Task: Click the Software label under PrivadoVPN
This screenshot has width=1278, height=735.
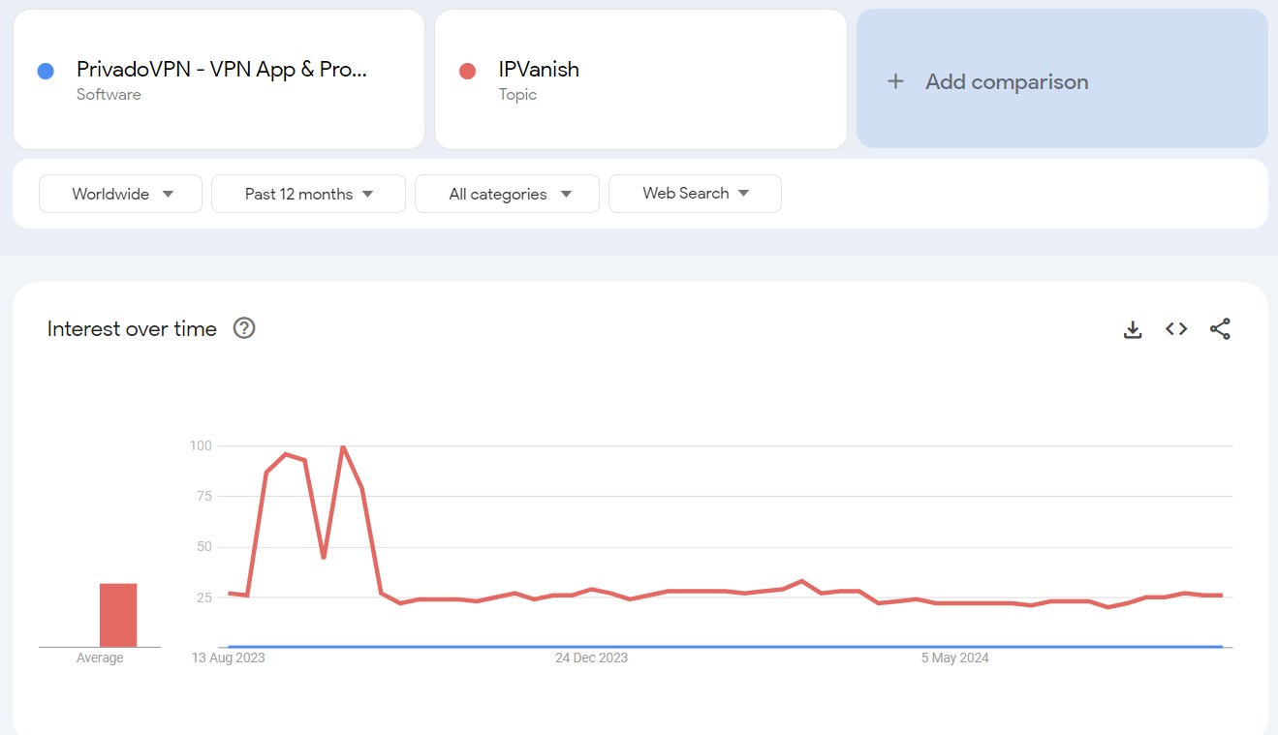Action: click(109, 94)
